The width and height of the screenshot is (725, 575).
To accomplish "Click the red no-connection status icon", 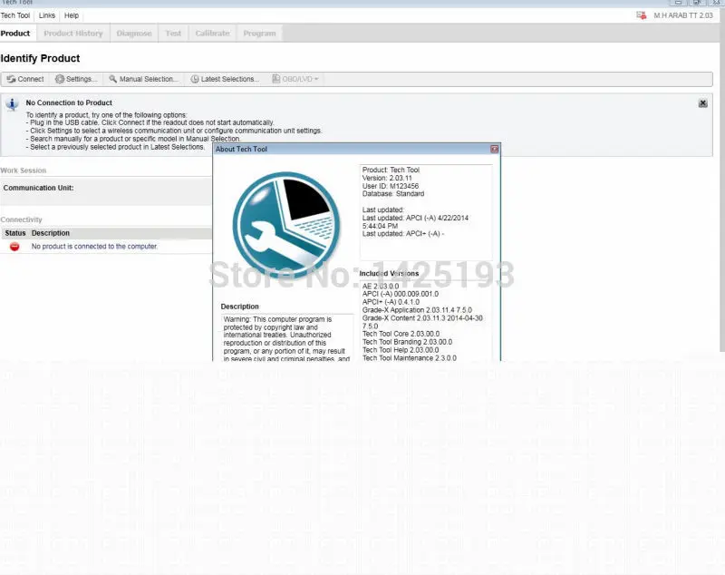I will (x=14, y=247).
